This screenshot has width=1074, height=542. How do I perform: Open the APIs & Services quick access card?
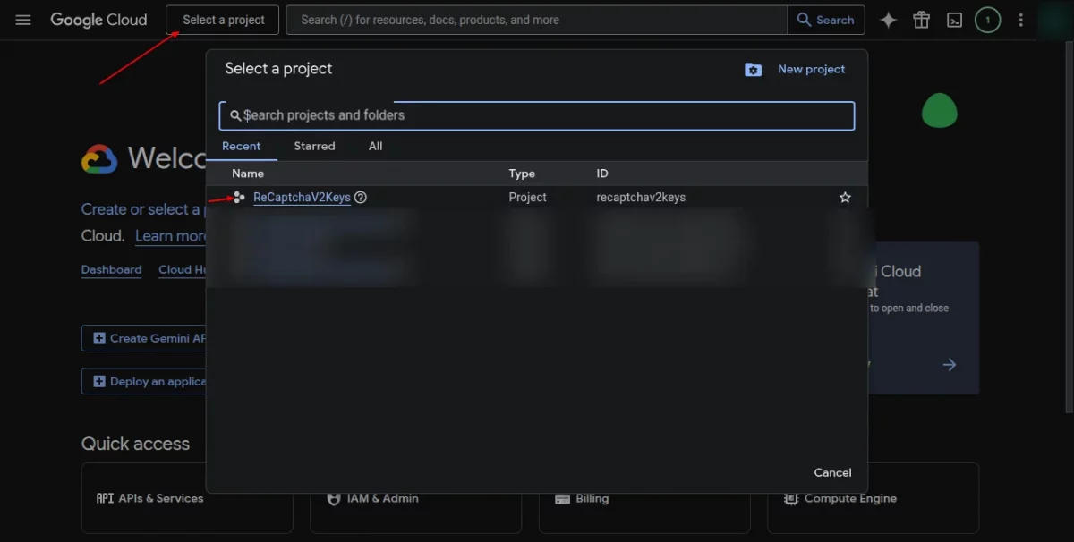tap(187, 498)
